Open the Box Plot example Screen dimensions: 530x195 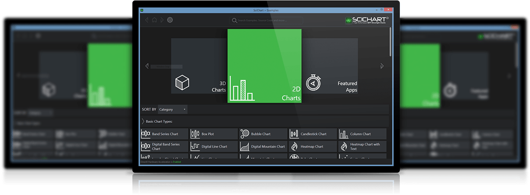(x=213, y=134)
